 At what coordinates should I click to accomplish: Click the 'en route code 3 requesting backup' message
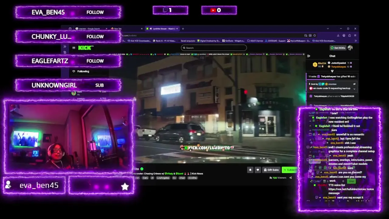[x=332, y=88]
